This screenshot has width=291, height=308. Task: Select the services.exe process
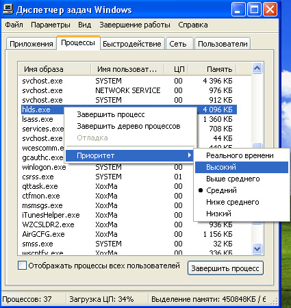(x=42, y=129)
